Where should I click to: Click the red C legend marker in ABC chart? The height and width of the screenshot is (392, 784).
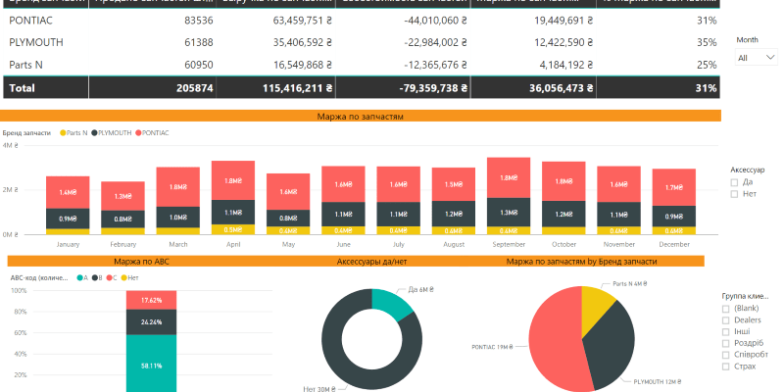[x=109, y=277]
